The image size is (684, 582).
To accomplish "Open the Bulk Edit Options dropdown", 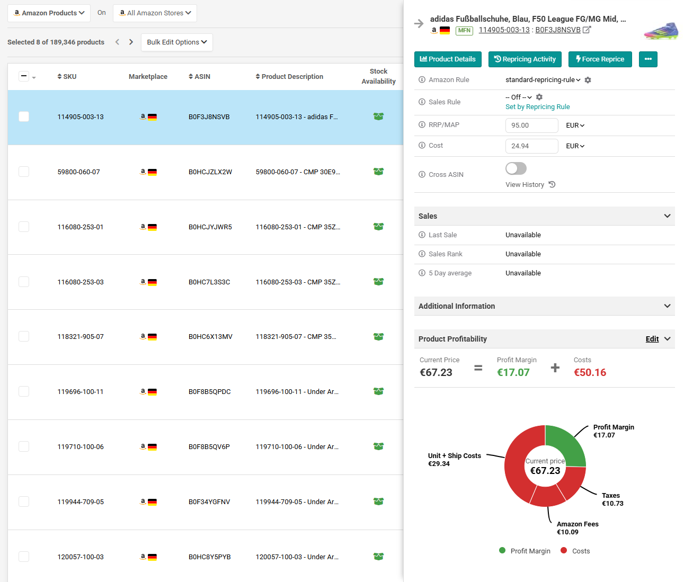I will pos(177,42).
